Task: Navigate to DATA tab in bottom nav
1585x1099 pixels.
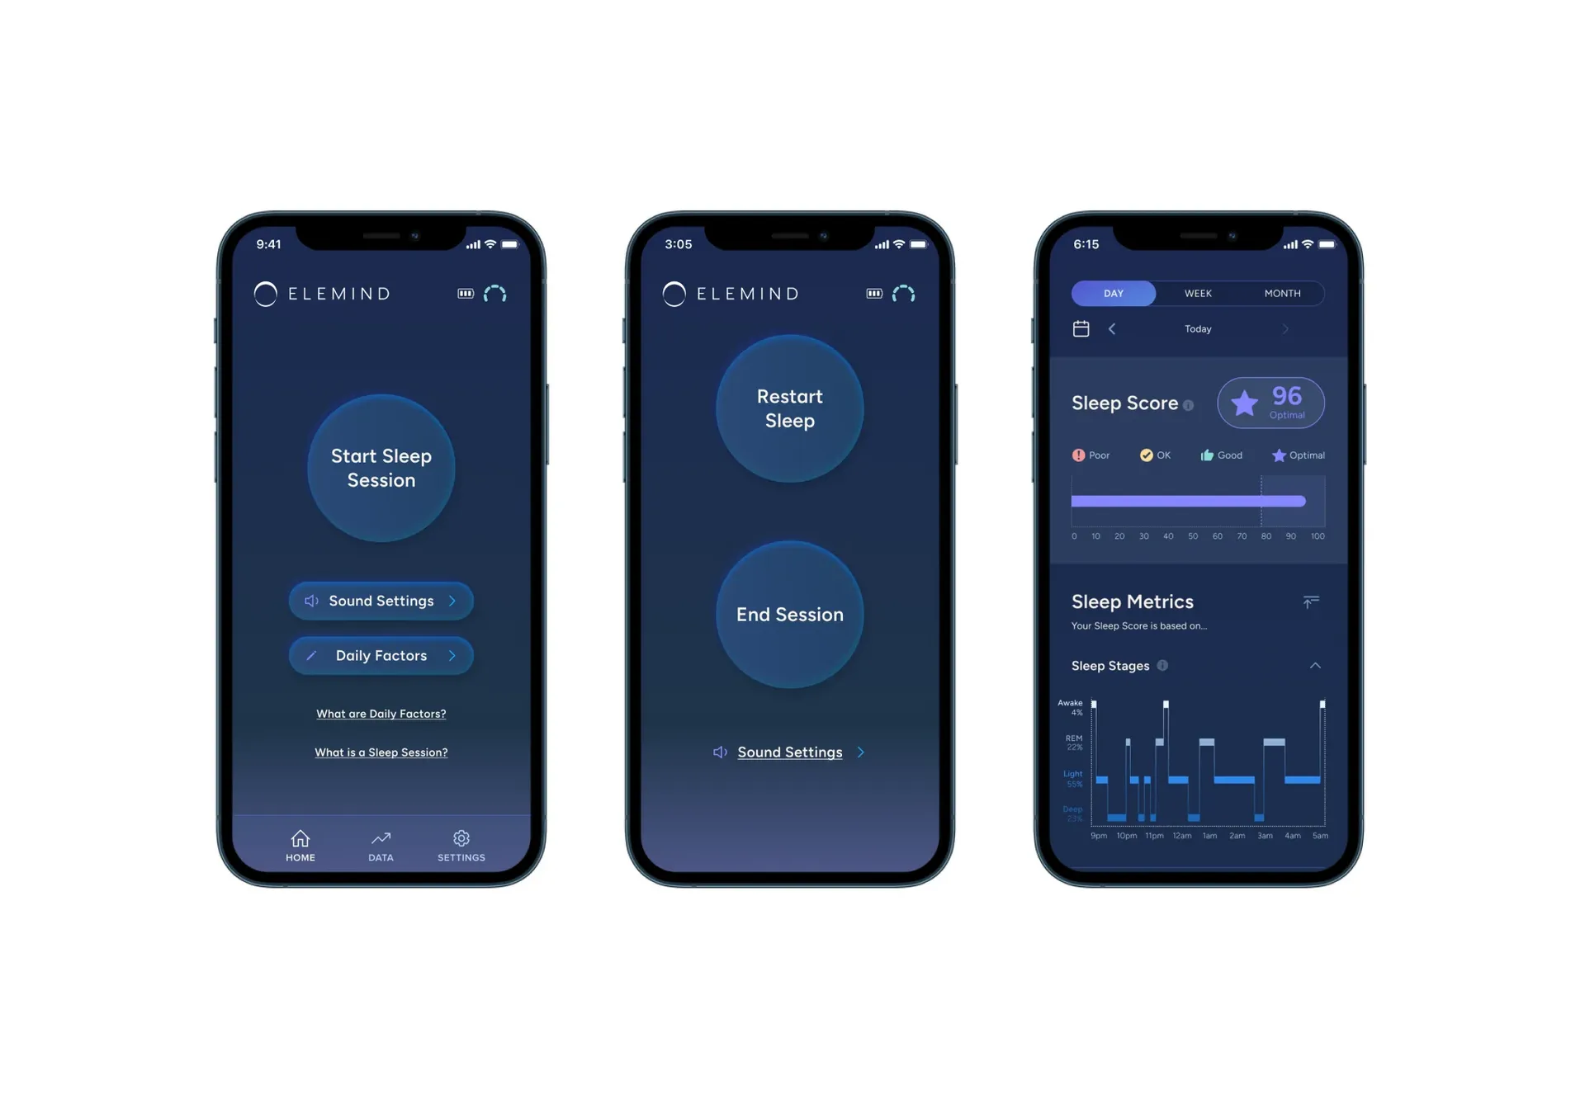Action: [x=381, y=844]
